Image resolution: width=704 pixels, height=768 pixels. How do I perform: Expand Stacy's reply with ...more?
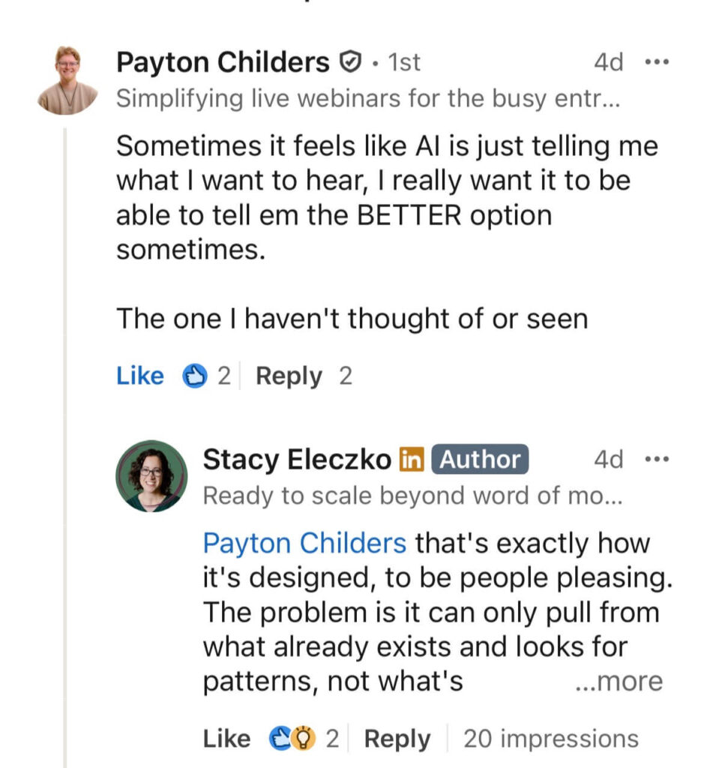pyautogui.click(x=618, y=682)
